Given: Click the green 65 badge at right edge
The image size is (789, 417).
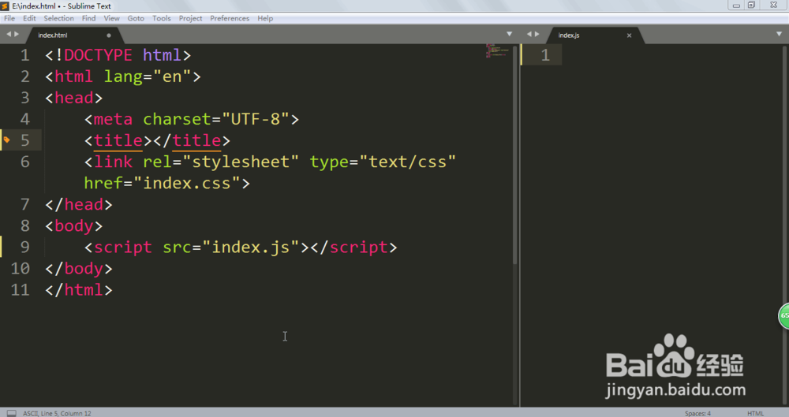Looking at the screenshot, I should pos(784,316).
